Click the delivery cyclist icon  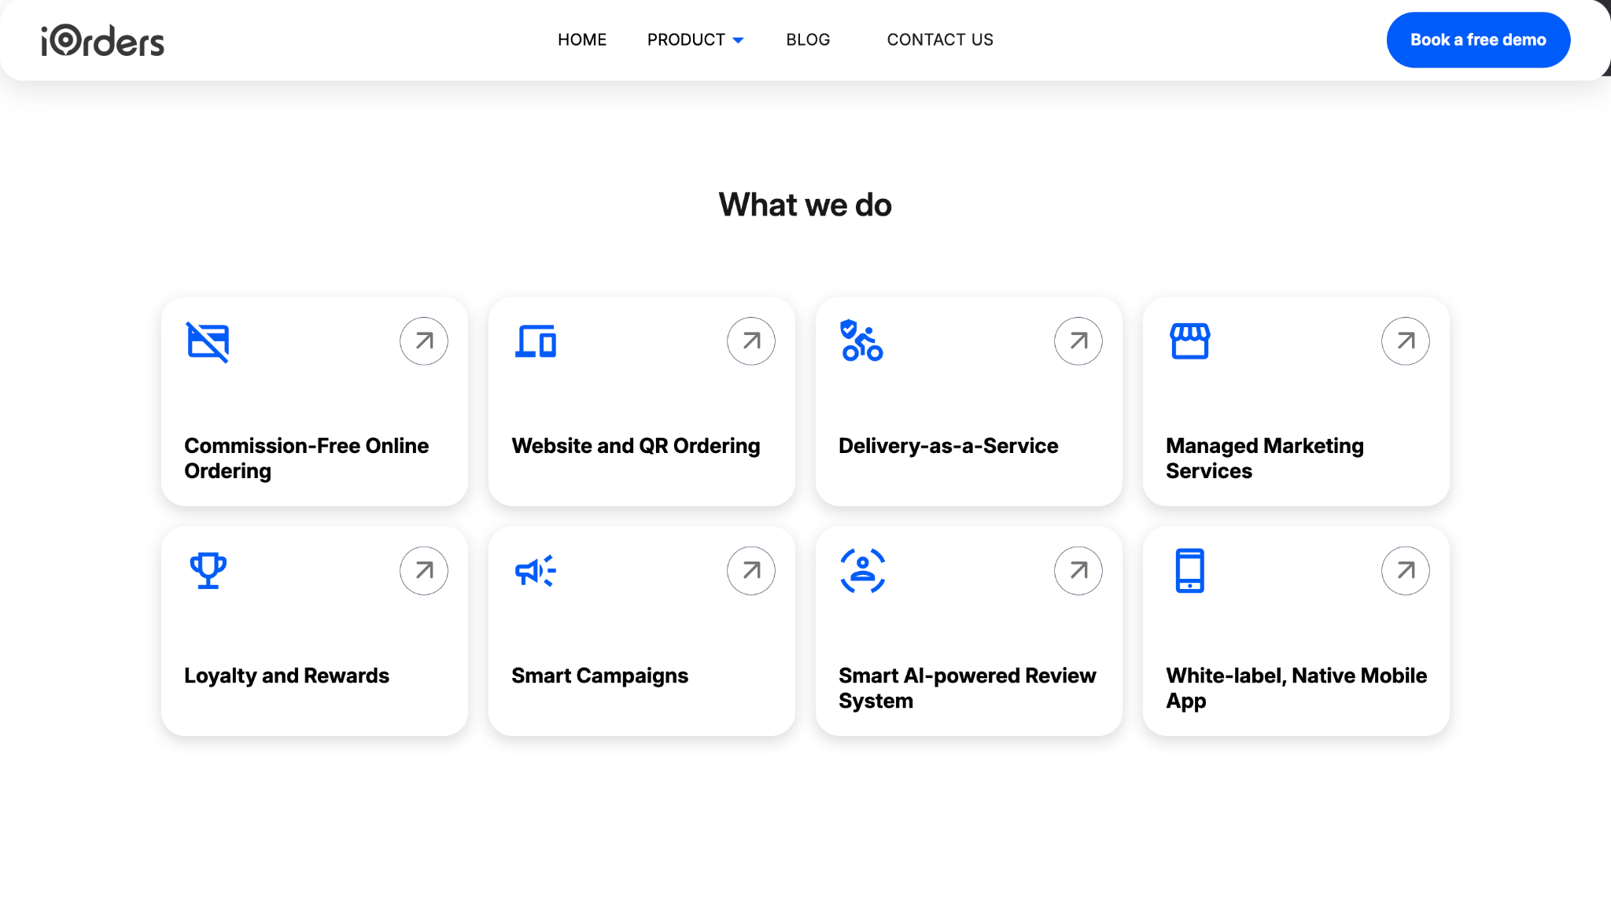pyautogui.click(x=862, y=341)
